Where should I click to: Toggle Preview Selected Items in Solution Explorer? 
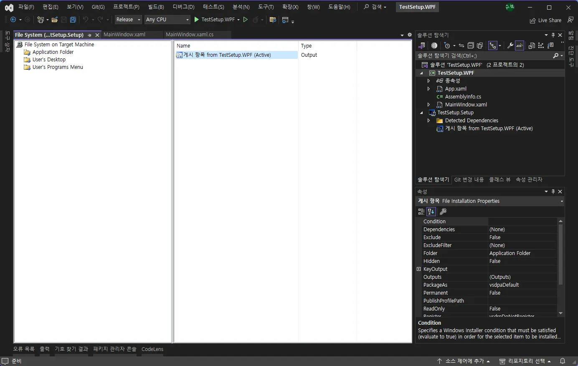coord(520,45)
